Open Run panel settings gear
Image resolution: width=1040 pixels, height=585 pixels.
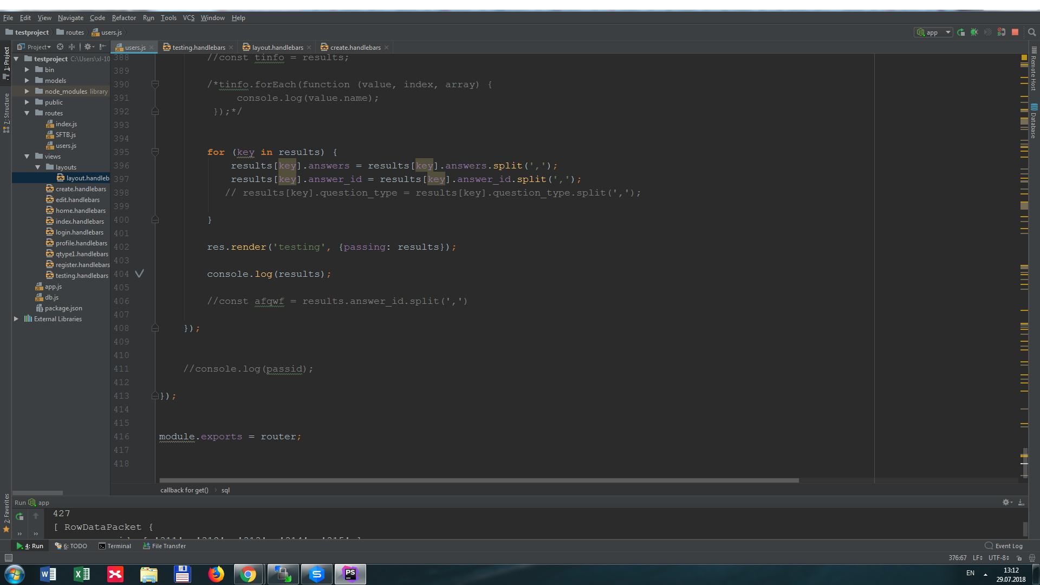(1007, 503)
